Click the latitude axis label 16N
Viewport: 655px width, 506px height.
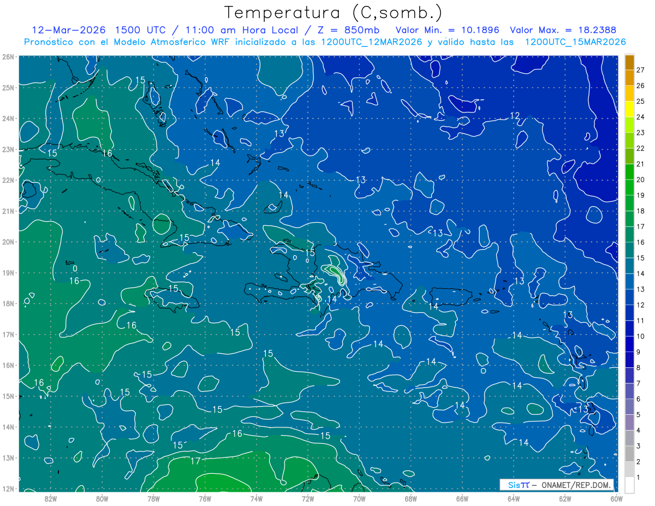pos(8,365)
